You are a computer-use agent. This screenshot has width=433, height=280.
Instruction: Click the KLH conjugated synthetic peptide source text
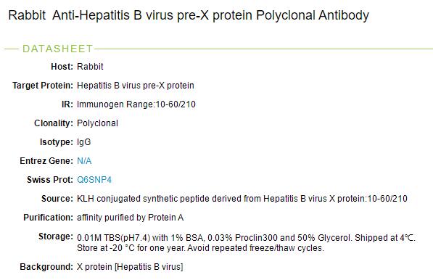coord(242,199)
